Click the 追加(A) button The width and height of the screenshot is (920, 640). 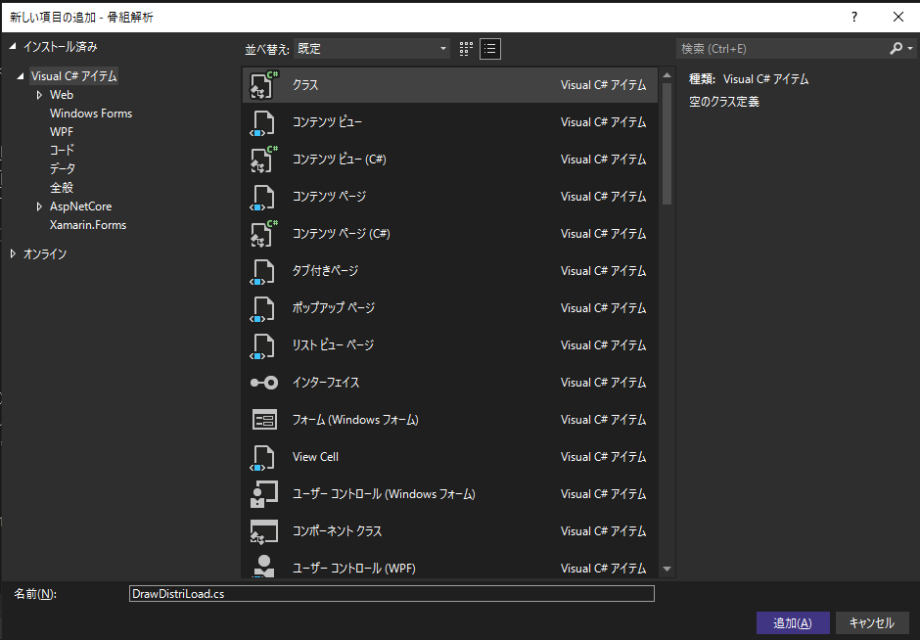(x=793, y=623)
